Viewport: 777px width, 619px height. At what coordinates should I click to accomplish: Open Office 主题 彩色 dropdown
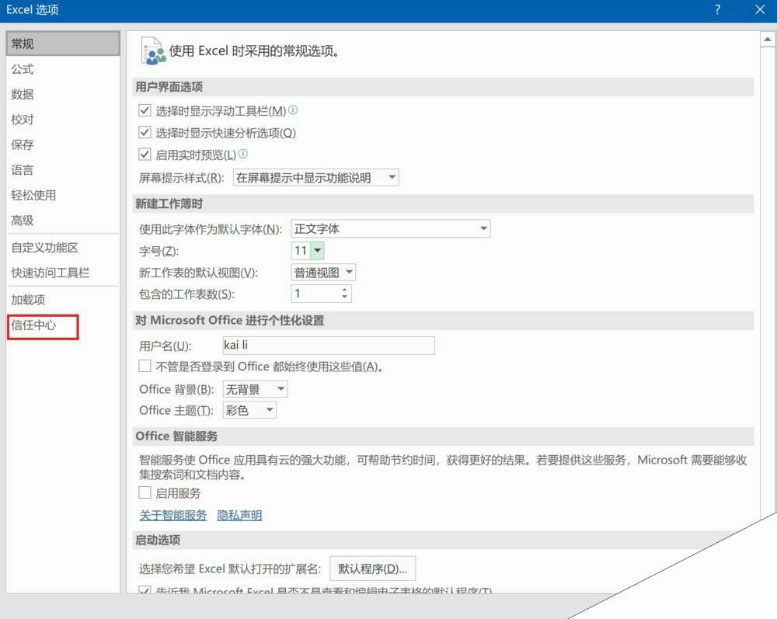click(x=249, y=410)
